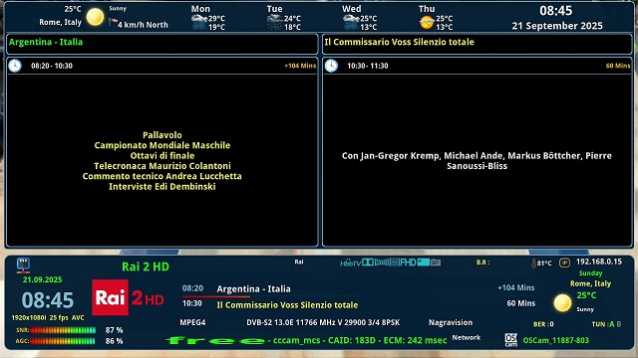Click the Rome, Italy location at top left

[60, 22]
